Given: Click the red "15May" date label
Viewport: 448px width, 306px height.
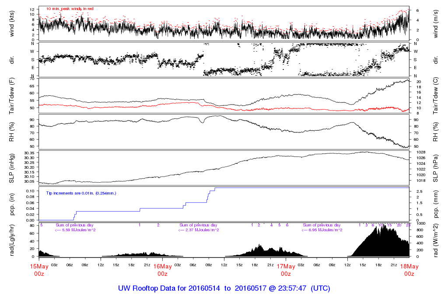Looking at the screenshot, I should tap(39, 267).
